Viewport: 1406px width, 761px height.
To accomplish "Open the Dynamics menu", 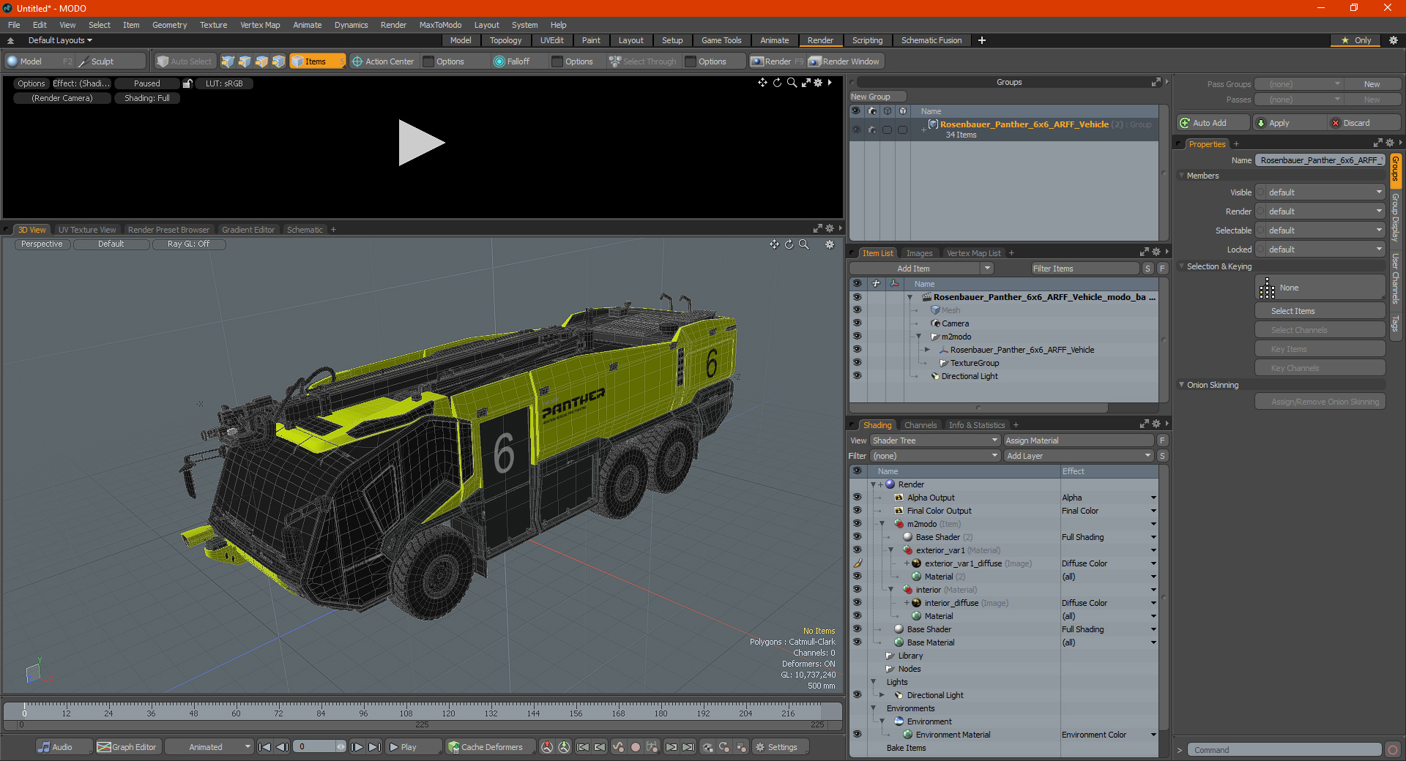I will click(351, 25).
